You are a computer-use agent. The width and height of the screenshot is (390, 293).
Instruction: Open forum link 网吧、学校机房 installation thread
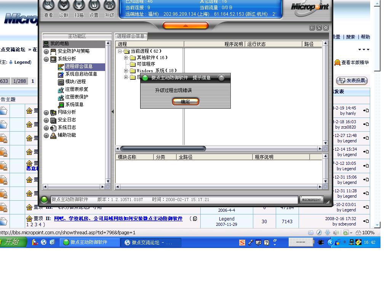pyautogui.click(x=118, y=219)
